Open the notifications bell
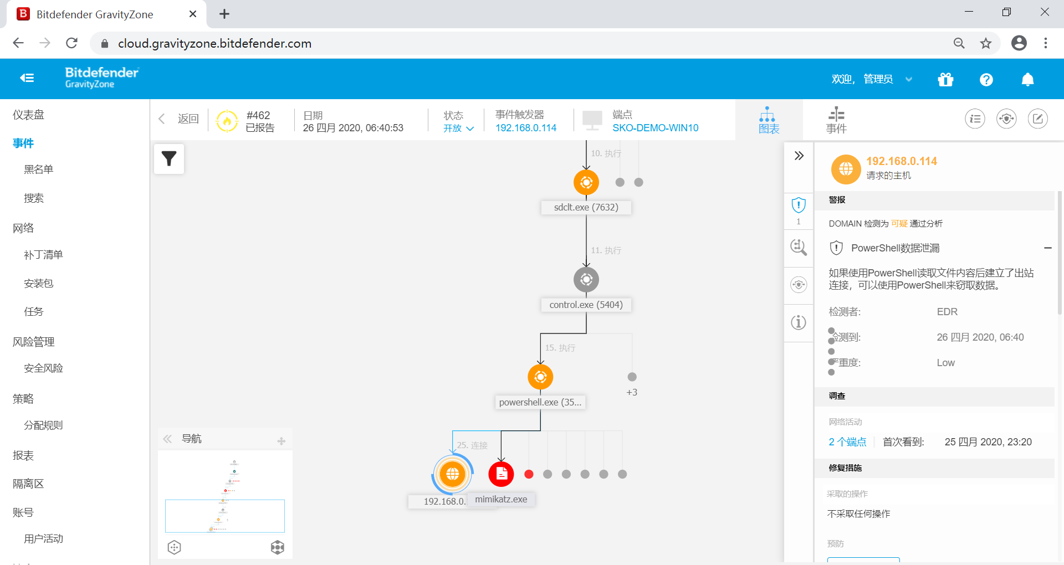The image size is (1064, 565). click(x=1027, y=80)
